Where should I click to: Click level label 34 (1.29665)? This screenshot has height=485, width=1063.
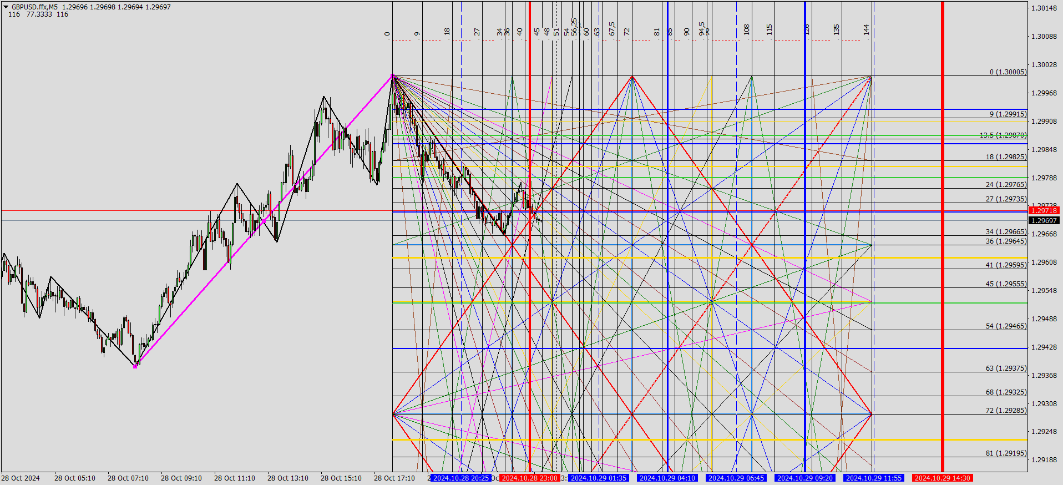pos(1006,232)
